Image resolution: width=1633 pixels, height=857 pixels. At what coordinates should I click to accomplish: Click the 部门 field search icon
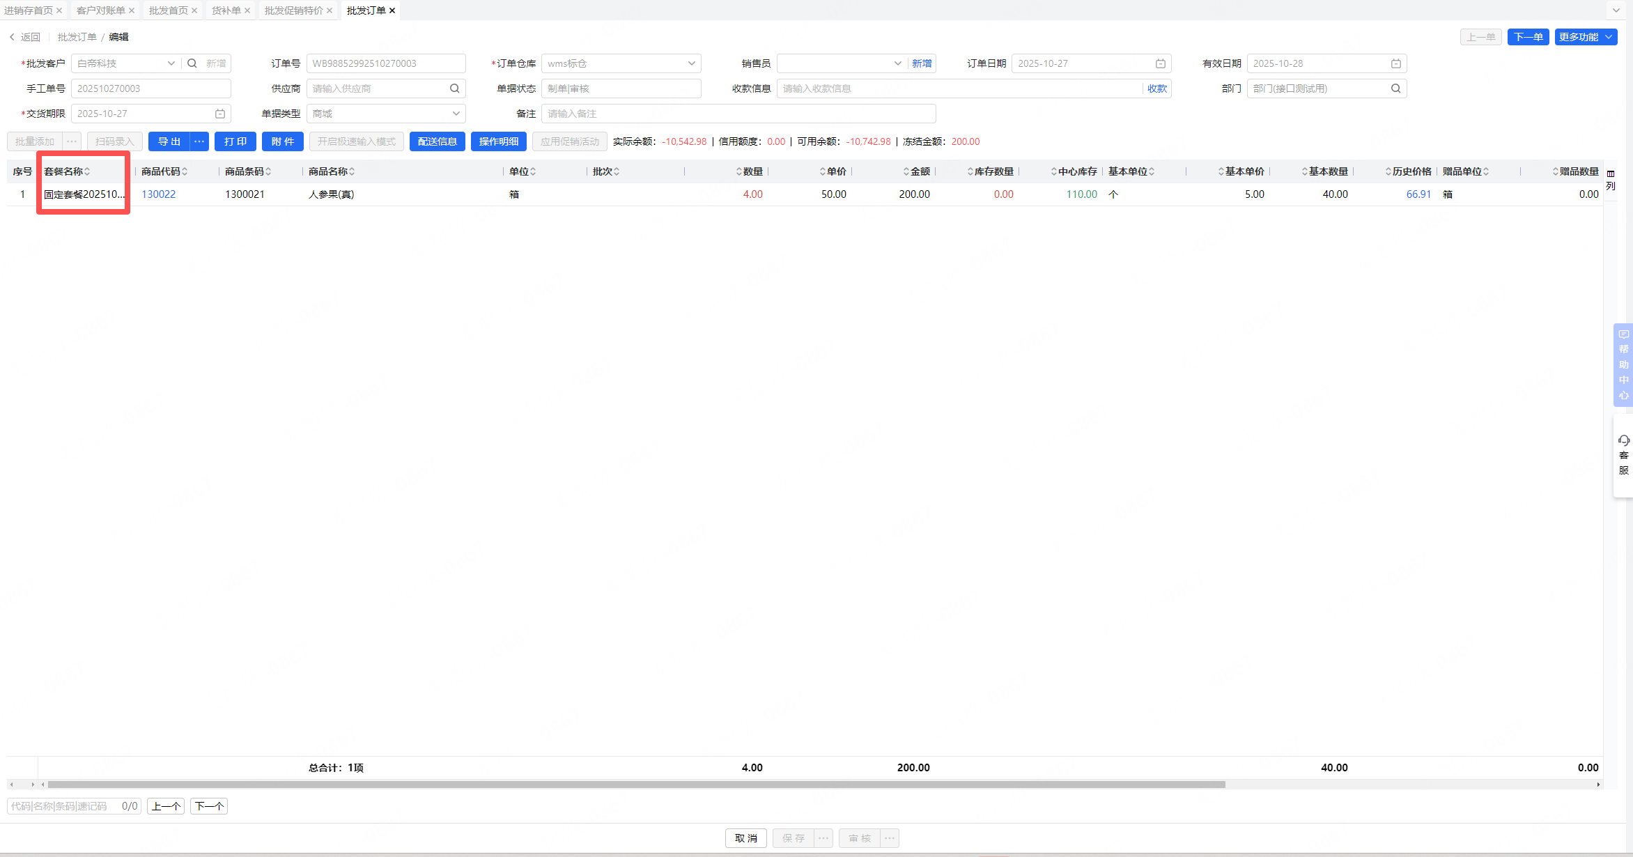point(1396,88)
